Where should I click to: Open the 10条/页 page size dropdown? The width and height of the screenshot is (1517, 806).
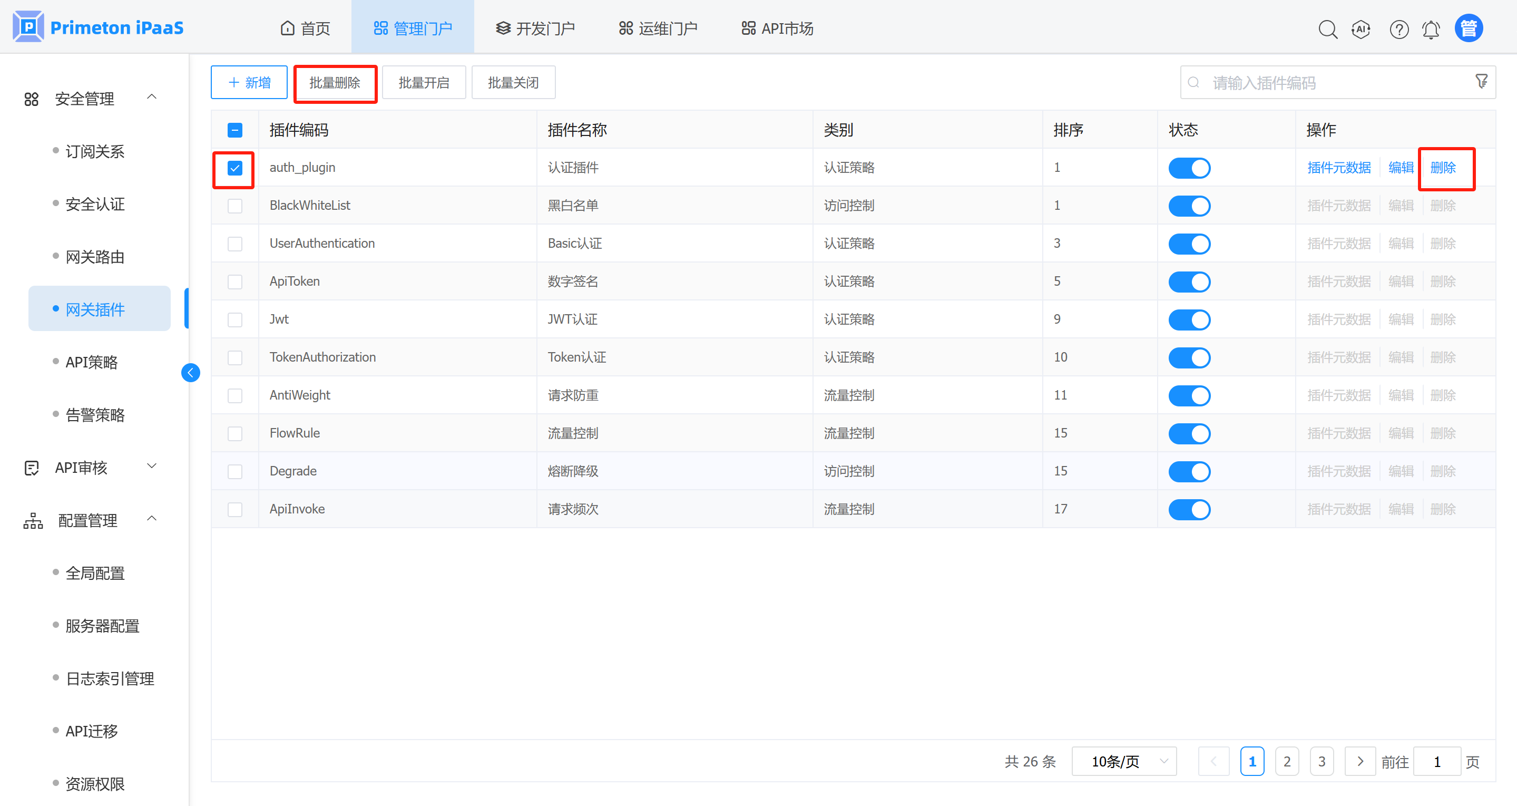coord(1123,761)
